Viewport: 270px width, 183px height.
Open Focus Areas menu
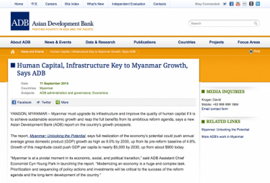click(249, 42)
